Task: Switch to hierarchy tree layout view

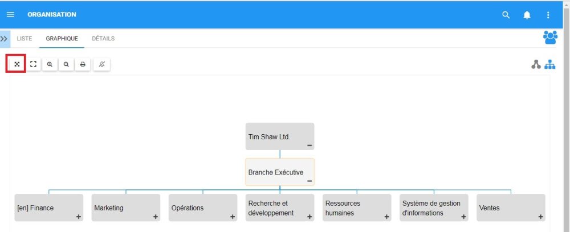Action: point(550,65)
